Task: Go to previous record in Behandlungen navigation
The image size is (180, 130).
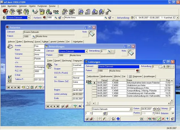Action: 51,106
